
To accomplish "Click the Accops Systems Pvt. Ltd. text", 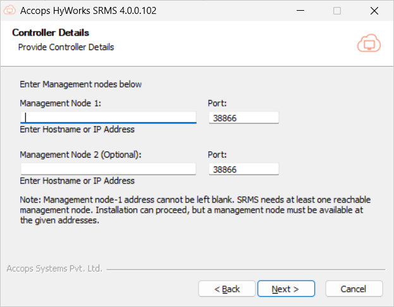I will [54, 268].
